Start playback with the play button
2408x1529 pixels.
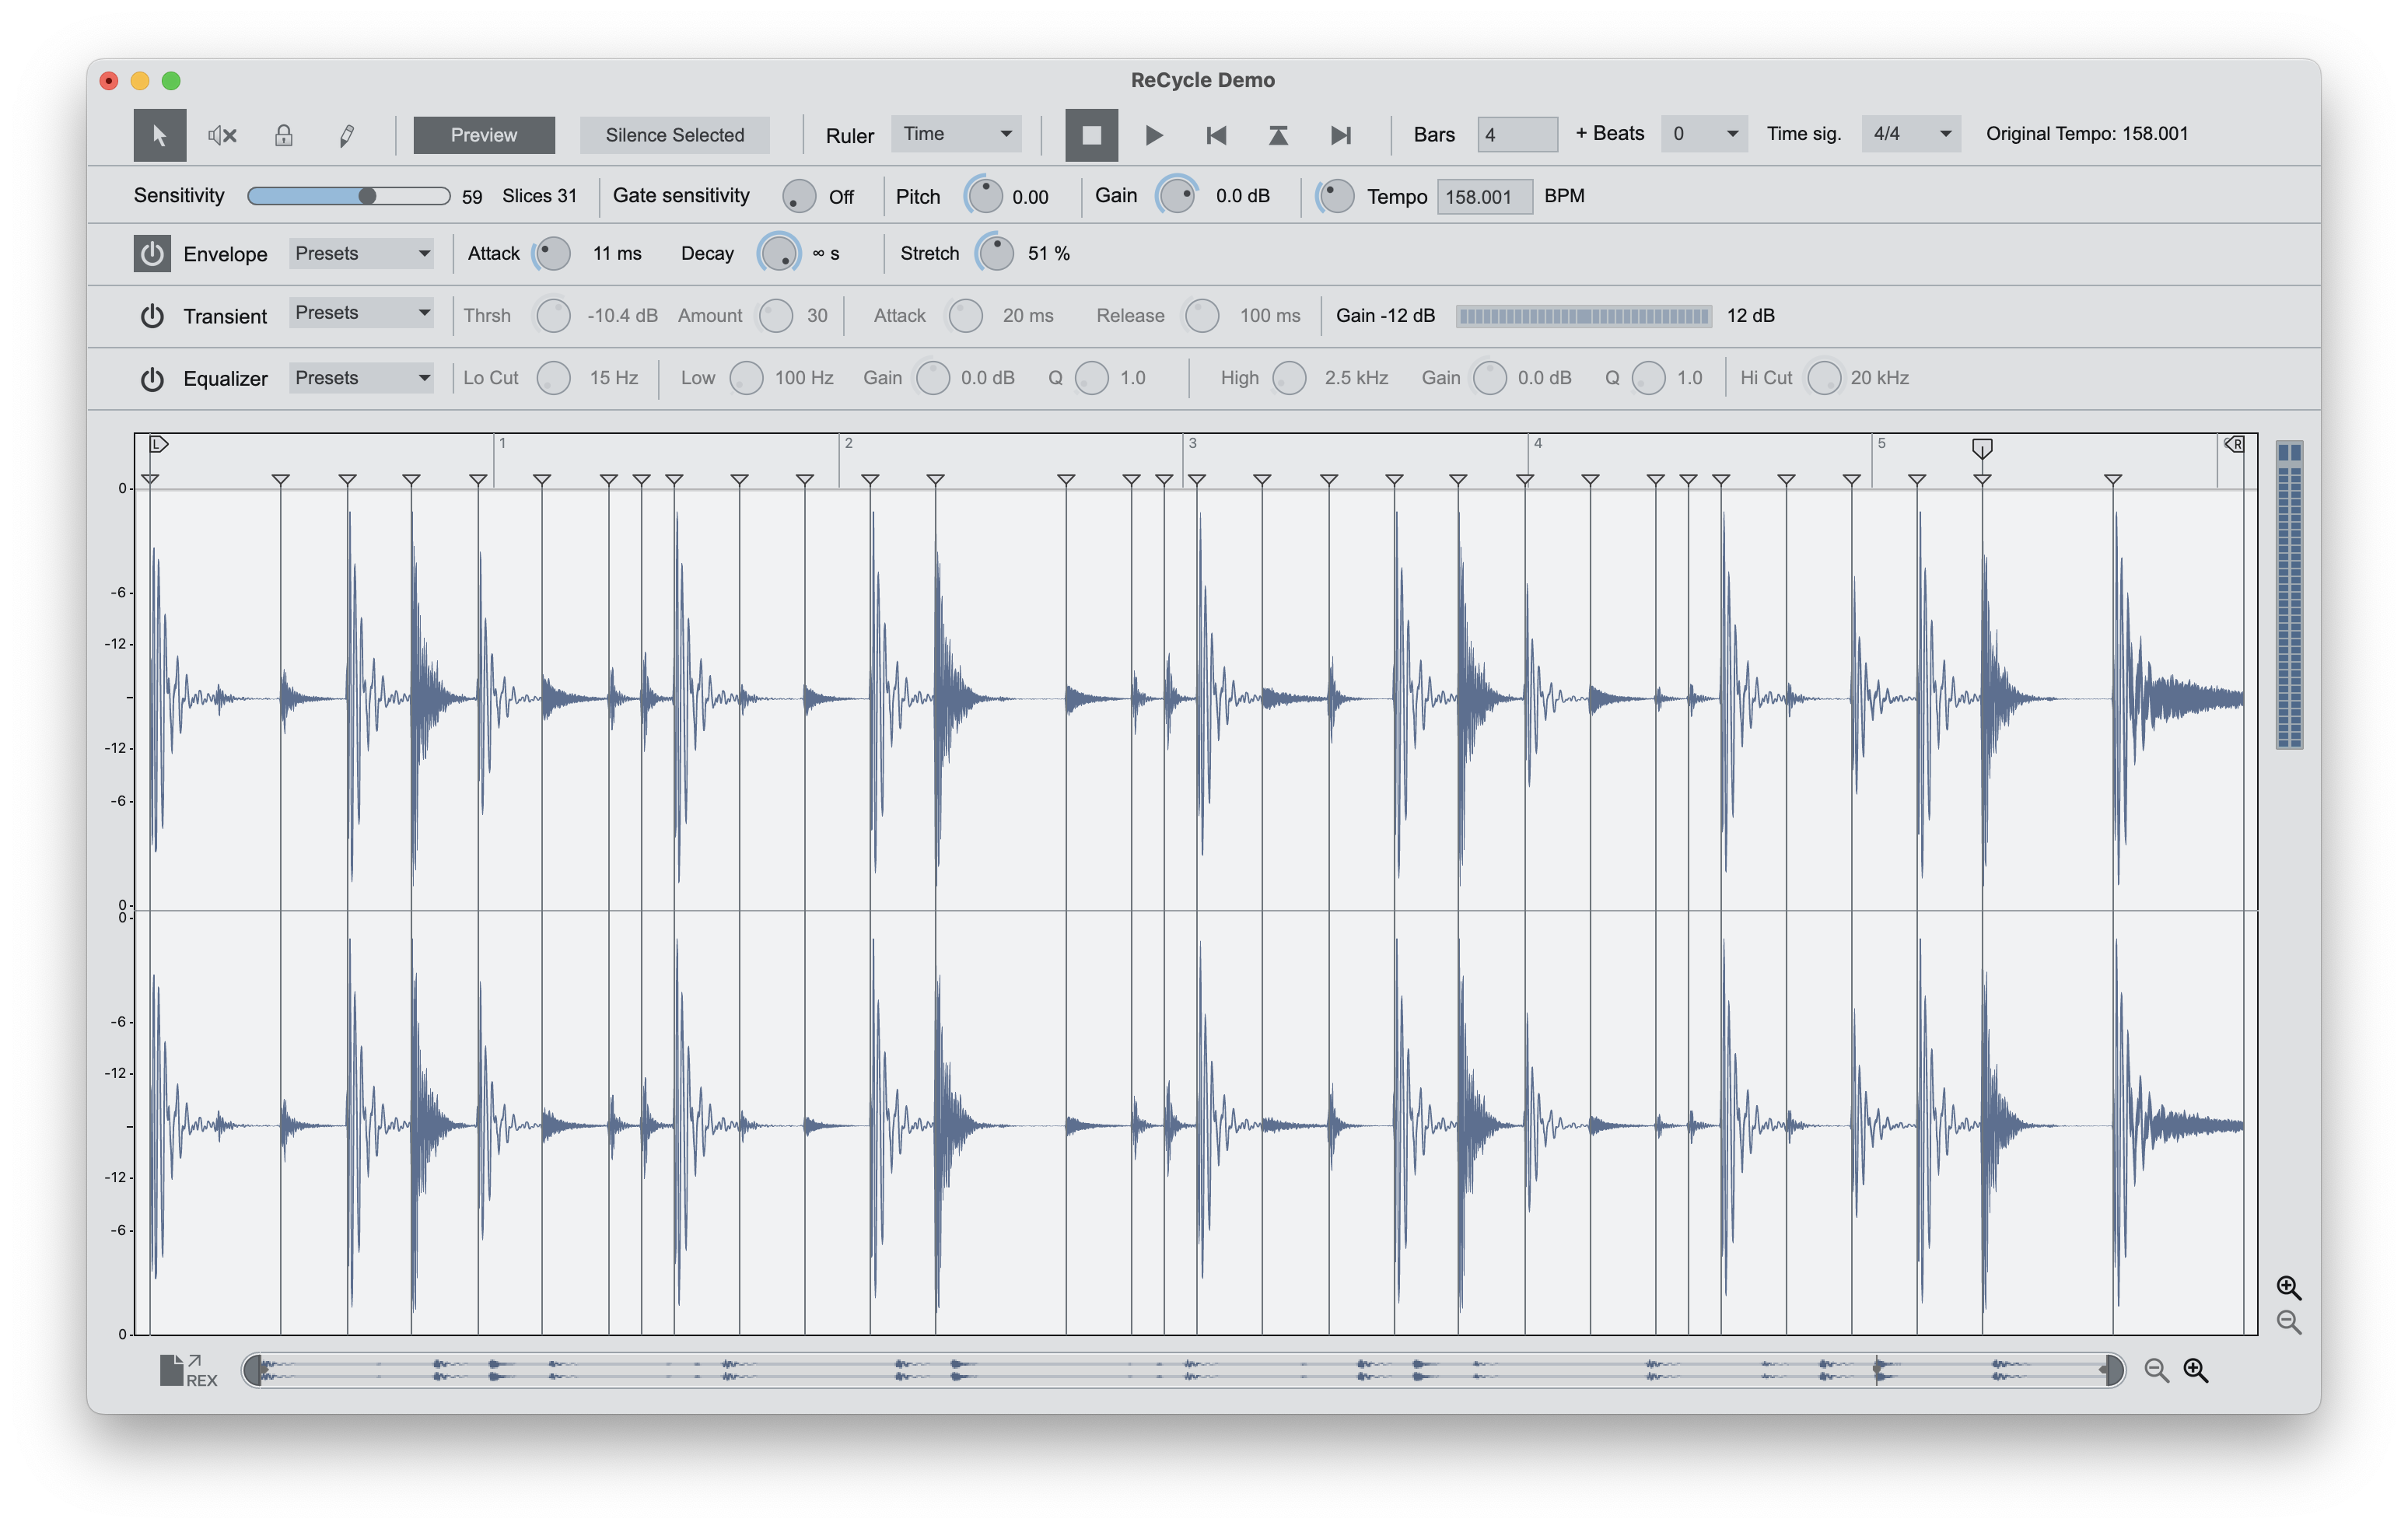(1154, 135)
